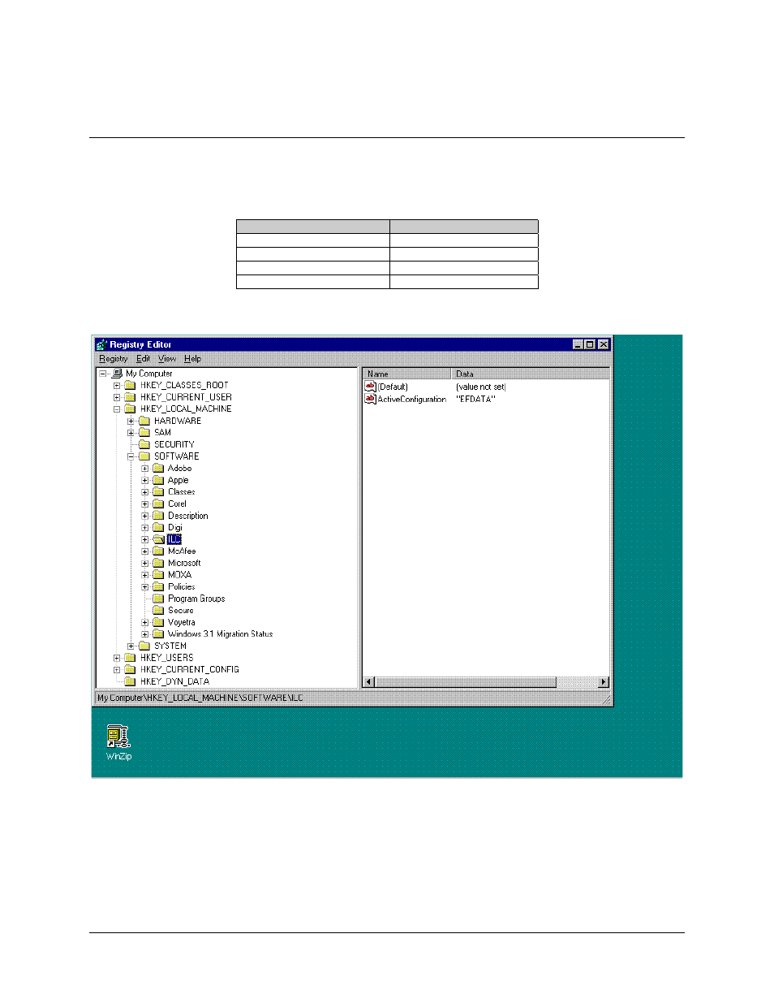The width and height of the screenshot is (774, 1003).
Task: Click the "EFDATA" data entry
Action: pyautogui.click(x=475, y=400)
